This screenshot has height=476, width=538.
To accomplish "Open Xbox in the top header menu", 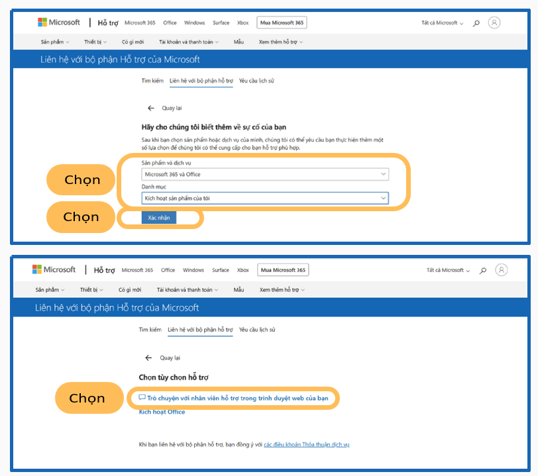I will coord(243,23).
